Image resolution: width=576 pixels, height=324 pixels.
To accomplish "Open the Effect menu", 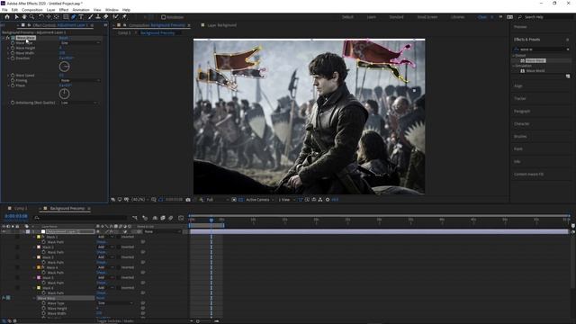I will click(x=64, y=10).
